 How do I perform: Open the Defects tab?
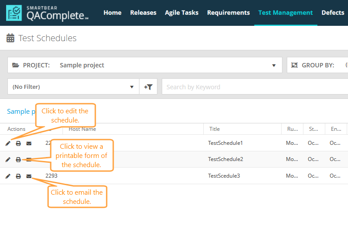333,13
